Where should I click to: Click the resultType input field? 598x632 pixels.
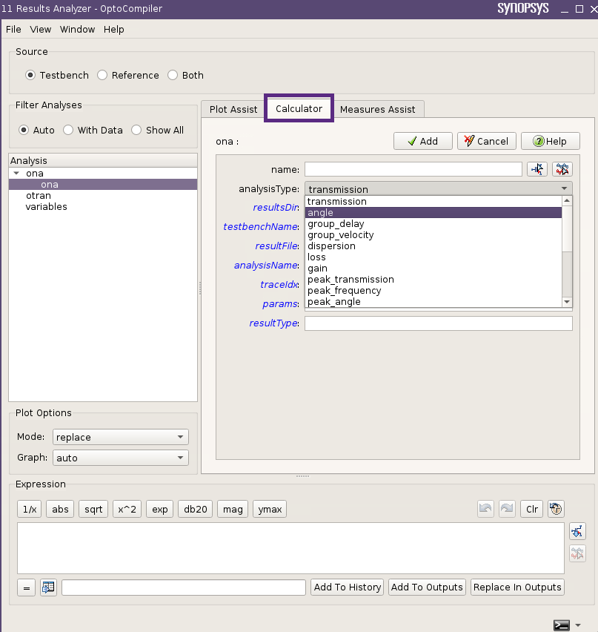(439, 323)
